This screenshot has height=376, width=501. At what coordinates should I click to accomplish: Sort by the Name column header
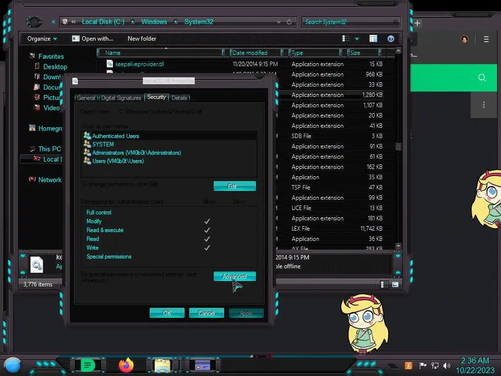click(161, 53)
